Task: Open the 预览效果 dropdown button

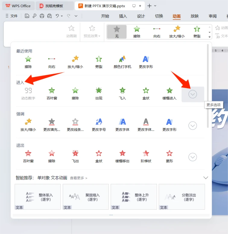Action: [x=92, y=32]
